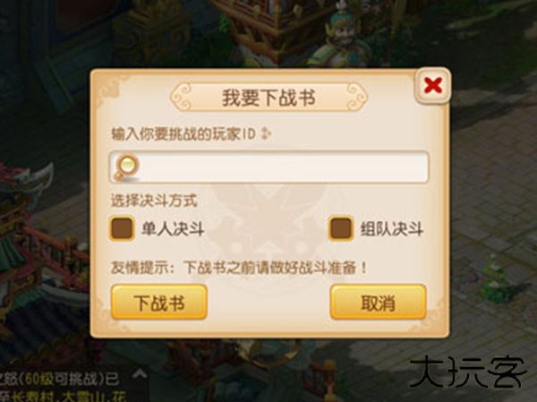Check the 组队决斗 checkbox
Image resolution: width=537 pixels, height=402 pixels.
pyautogui.click(x=340, y=228)
